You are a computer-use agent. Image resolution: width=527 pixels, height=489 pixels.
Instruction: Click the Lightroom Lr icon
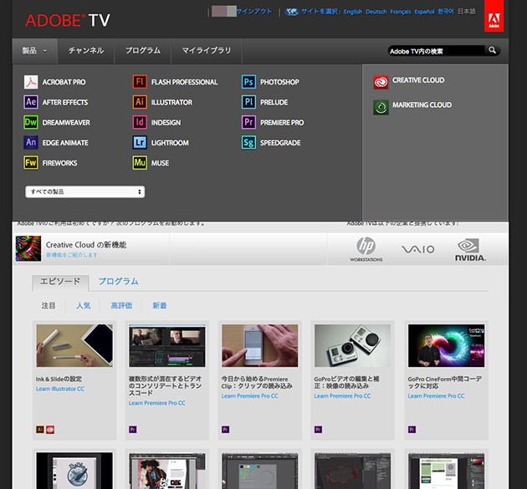[140, 142]
